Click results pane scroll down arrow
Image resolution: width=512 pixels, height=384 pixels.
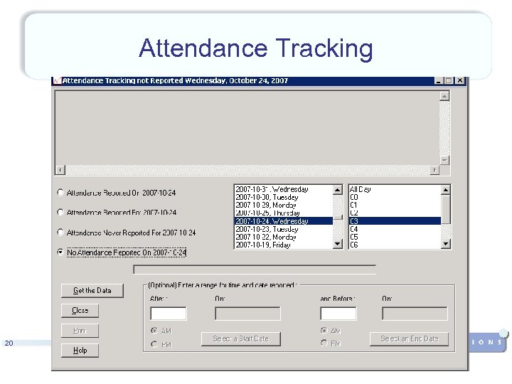click(444, 160)
